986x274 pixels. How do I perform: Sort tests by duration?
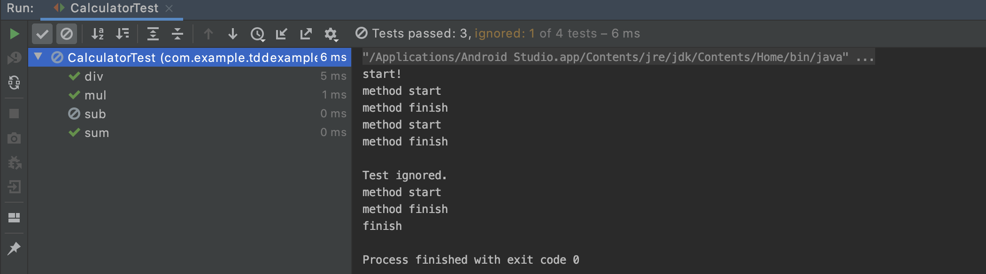click(122, 34)
